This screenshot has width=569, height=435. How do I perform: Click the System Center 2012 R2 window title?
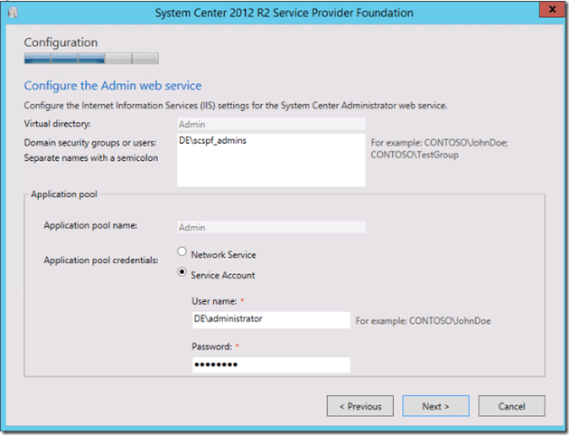pos(284,13)
